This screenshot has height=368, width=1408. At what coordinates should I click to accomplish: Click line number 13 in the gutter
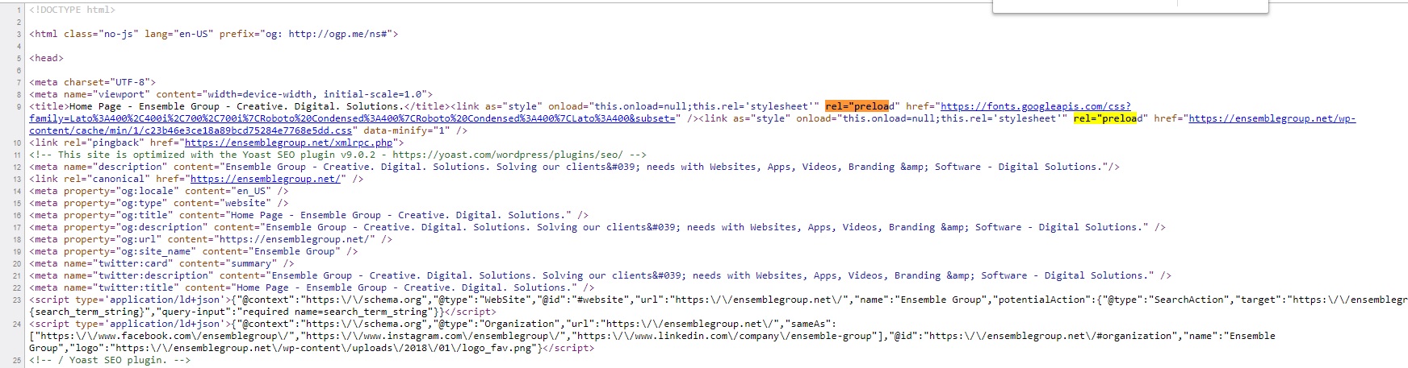pyautogui.click(x=17, y=179)
